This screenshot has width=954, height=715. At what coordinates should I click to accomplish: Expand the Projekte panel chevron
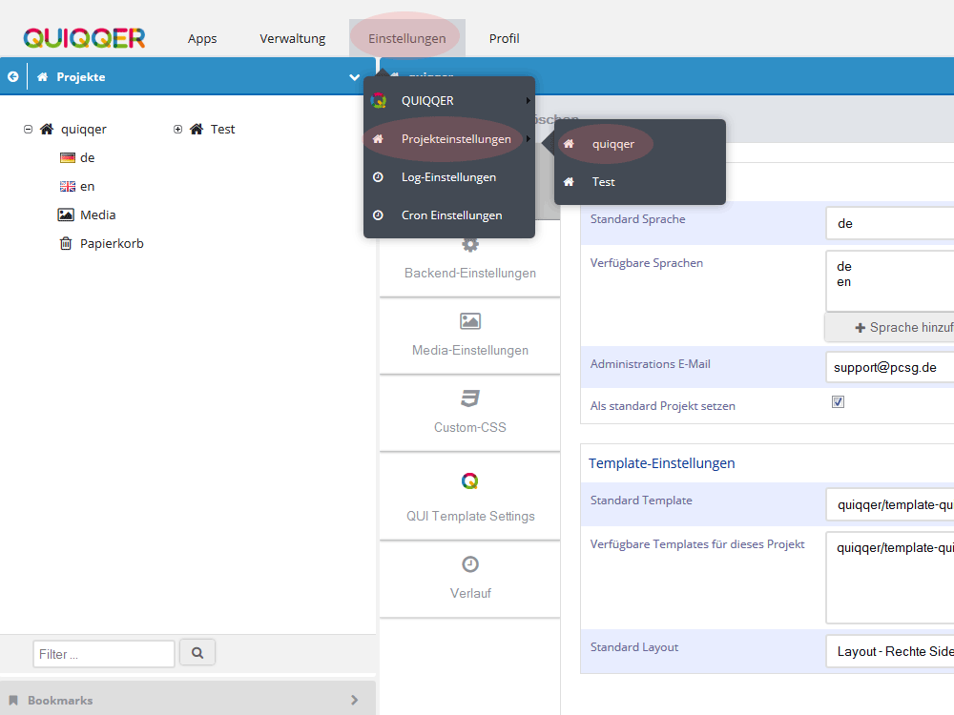click(x=355, y=77)
